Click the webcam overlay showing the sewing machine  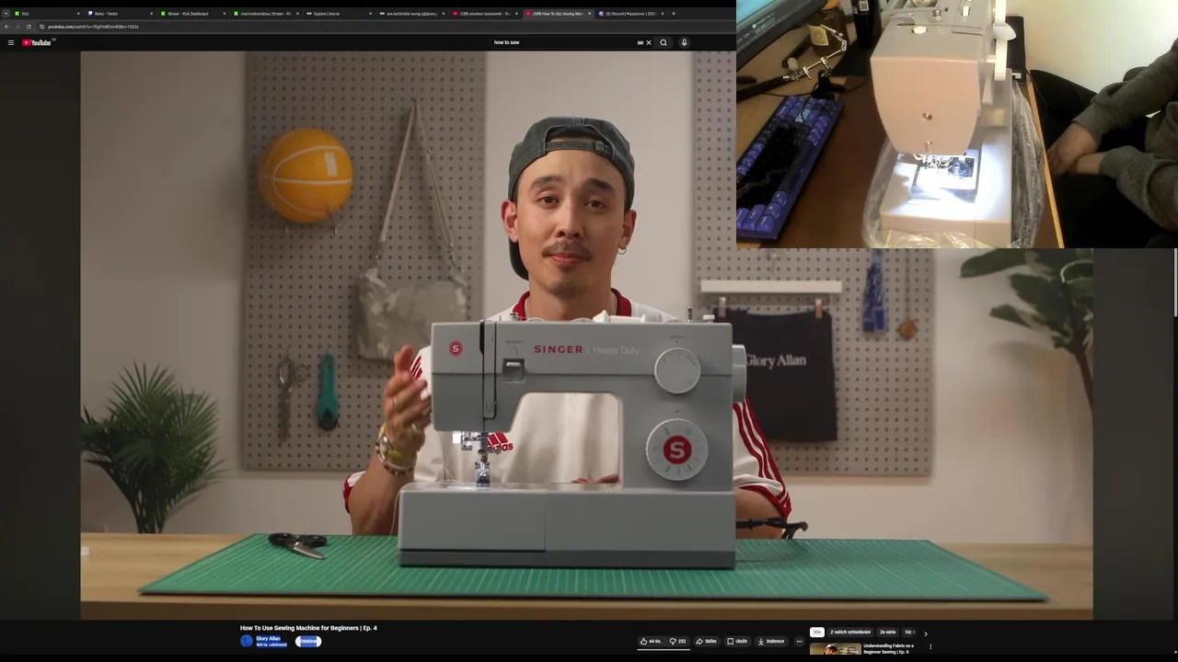[x=957, y=124]
